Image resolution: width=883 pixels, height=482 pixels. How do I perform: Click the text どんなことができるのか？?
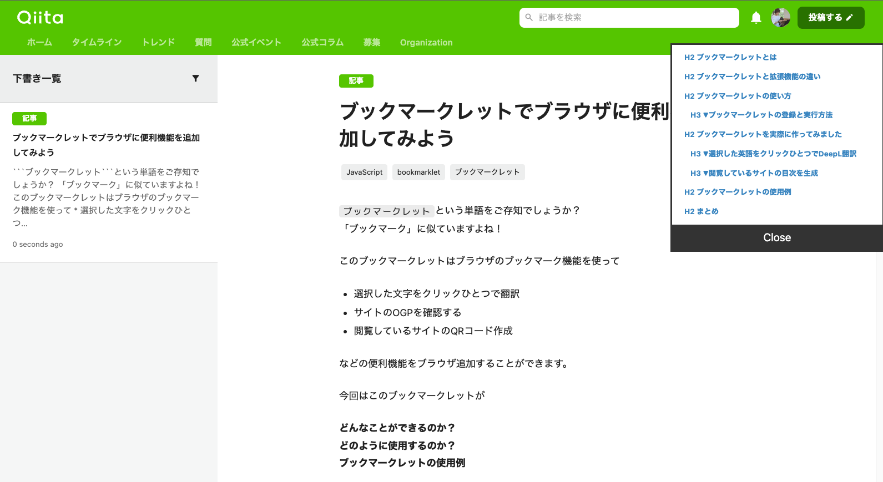click(397, 428)
